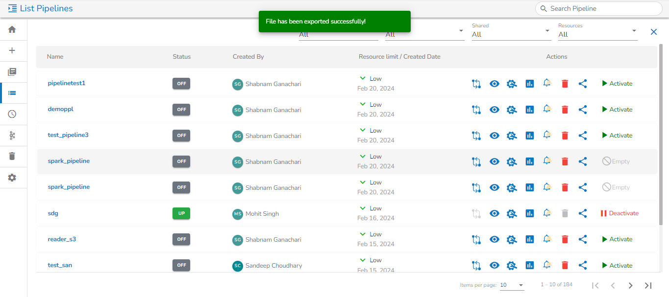Click the view eye icon for the sdg pipeline
The width and height of the screenshot is (669, 297).
495,213
